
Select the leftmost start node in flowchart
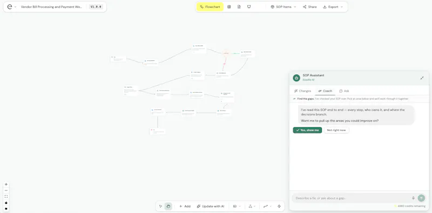pos(118,59)
